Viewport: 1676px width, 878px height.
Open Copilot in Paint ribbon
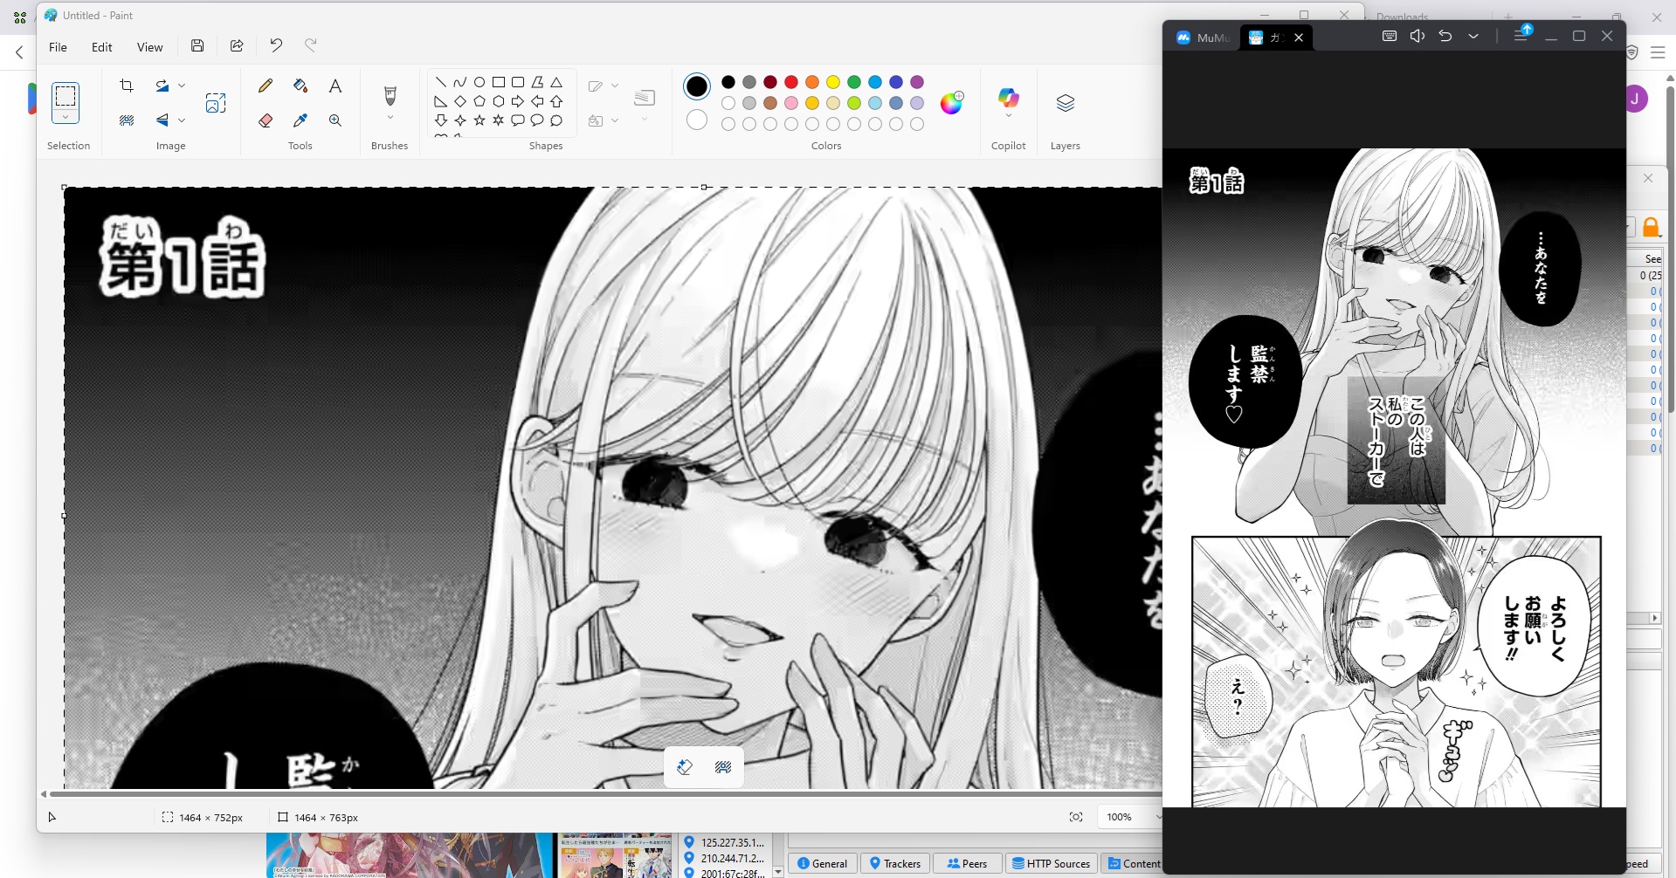(1009, 97)
